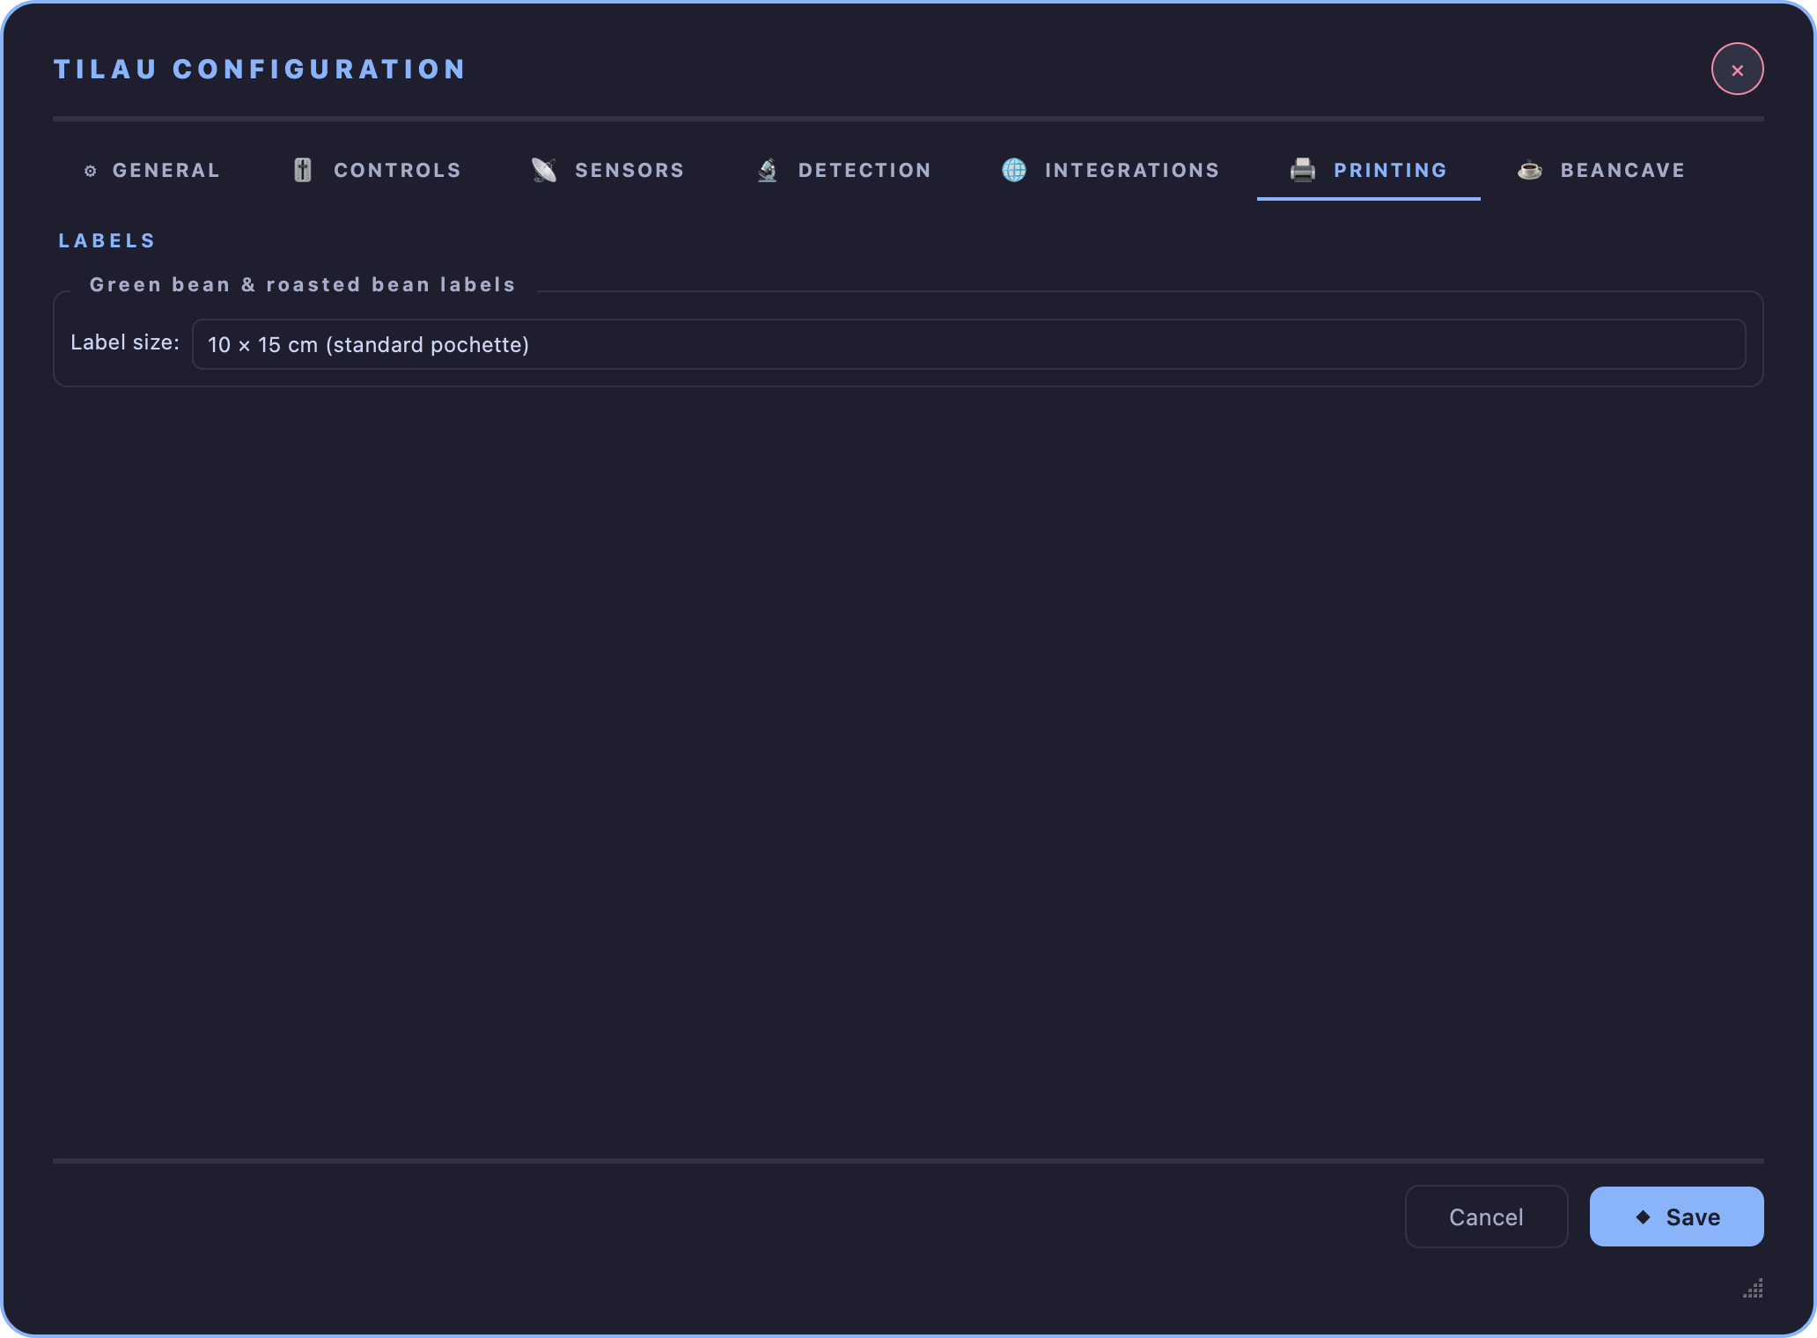Open the Label size dropdown

[968, 344]
